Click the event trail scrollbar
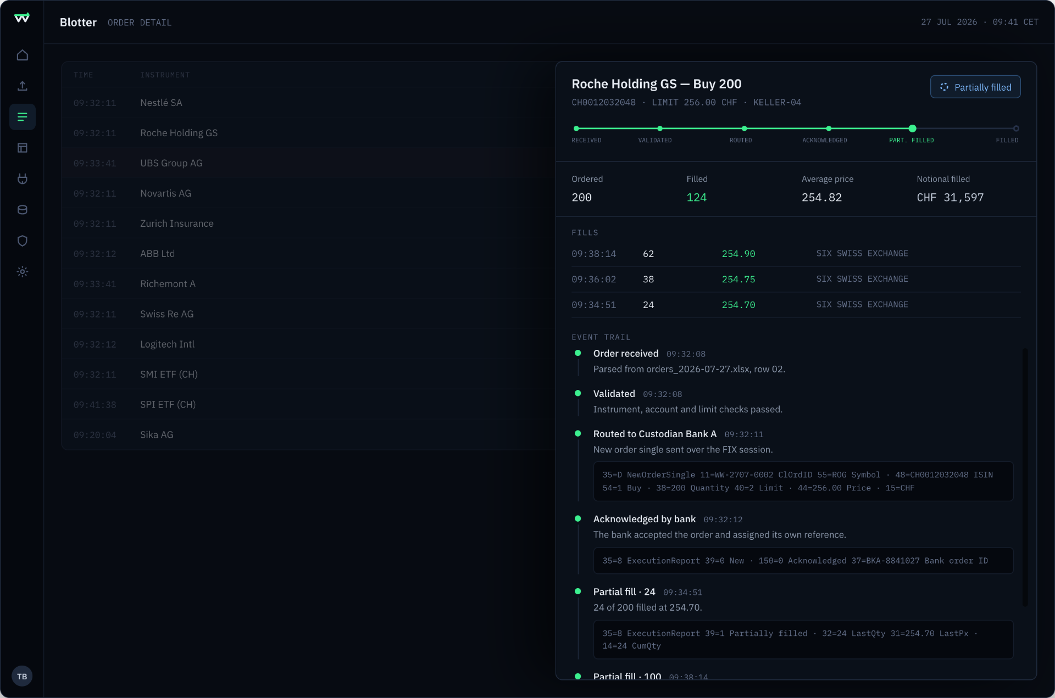This screenshot has width=1055, height=698. point(1025,477)
